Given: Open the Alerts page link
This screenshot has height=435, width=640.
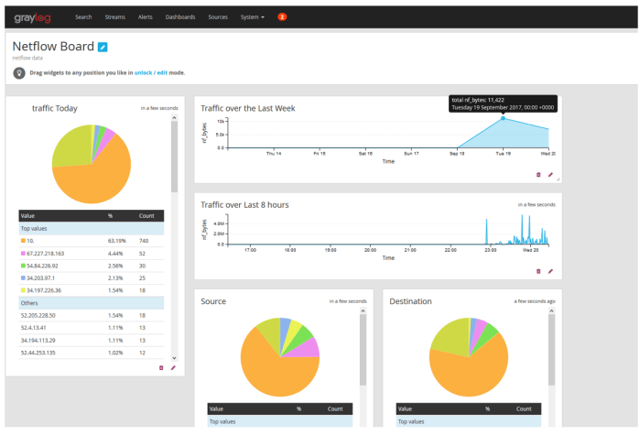Looking at the screenshot, I should [x=145, y=16].
